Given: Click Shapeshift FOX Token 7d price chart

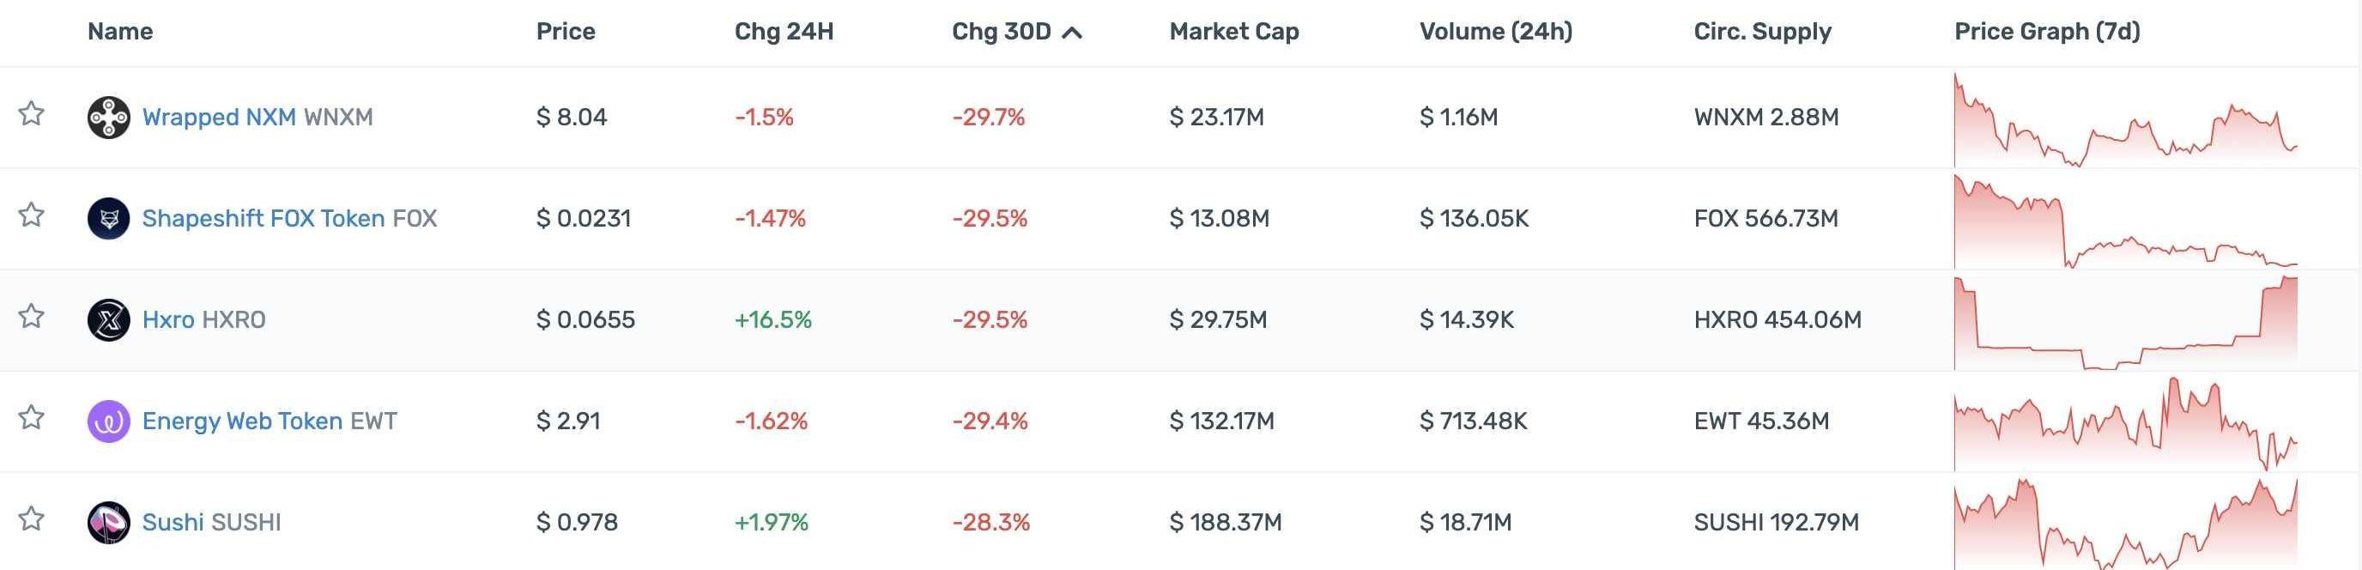Looking at the screenshot, I should pos(2124,220).
